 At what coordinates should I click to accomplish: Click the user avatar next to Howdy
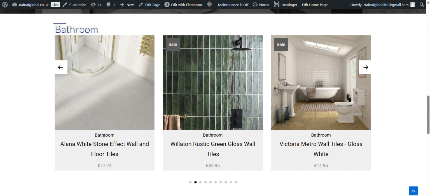tap(413, 4)
